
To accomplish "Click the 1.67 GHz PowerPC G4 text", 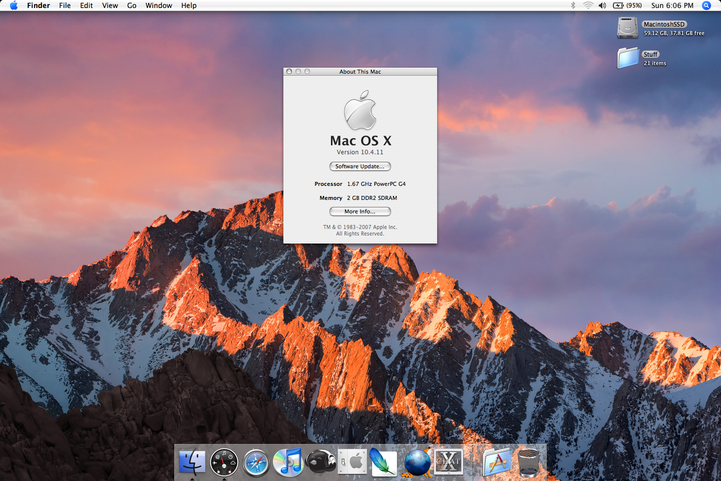I will (x=377, y=184).
